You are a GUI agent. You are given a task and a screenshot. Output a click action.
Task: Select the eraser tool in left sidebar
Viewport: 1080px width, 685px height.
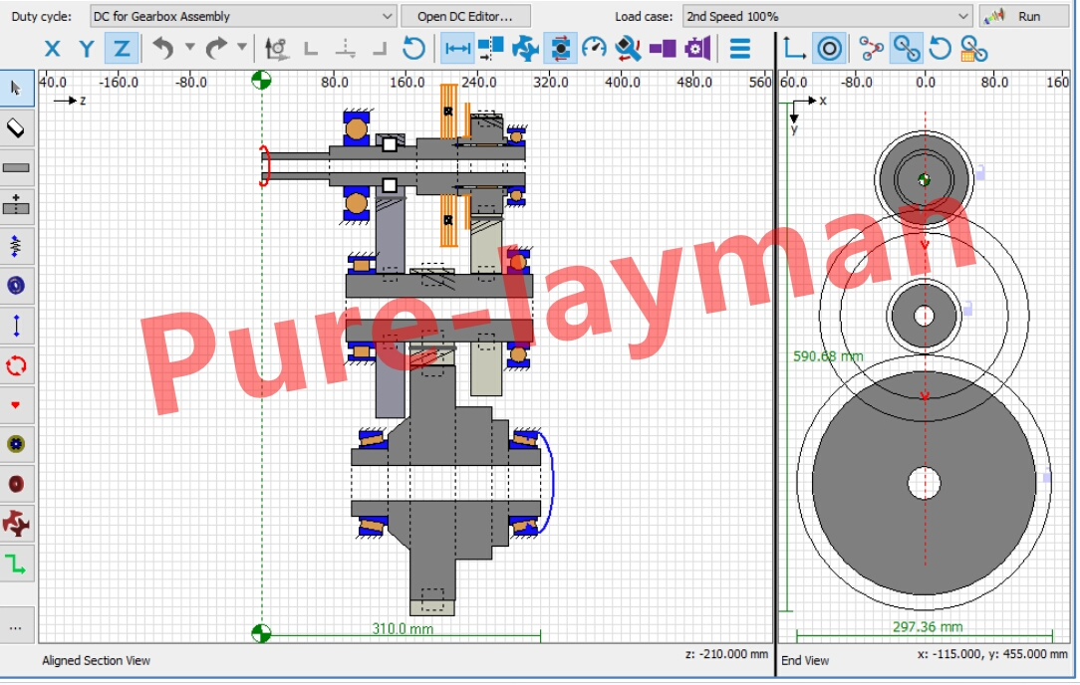(17, 127)
